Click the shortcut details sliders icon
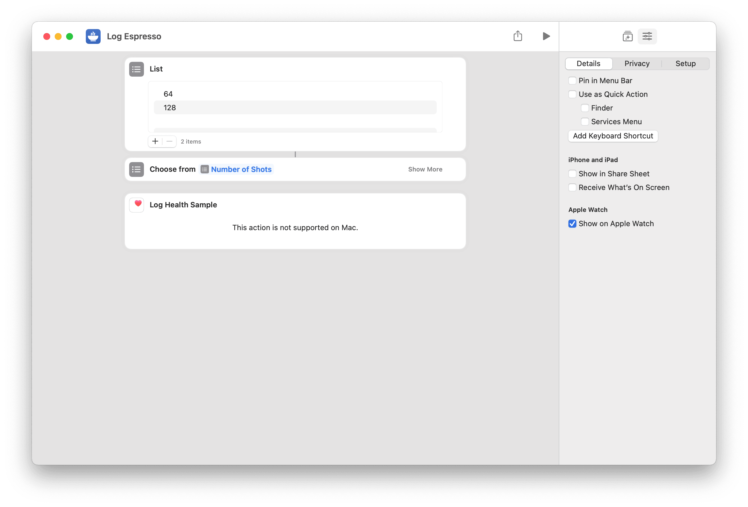The width and height of the screenshot is (748, 507). [x=647, y=36]
